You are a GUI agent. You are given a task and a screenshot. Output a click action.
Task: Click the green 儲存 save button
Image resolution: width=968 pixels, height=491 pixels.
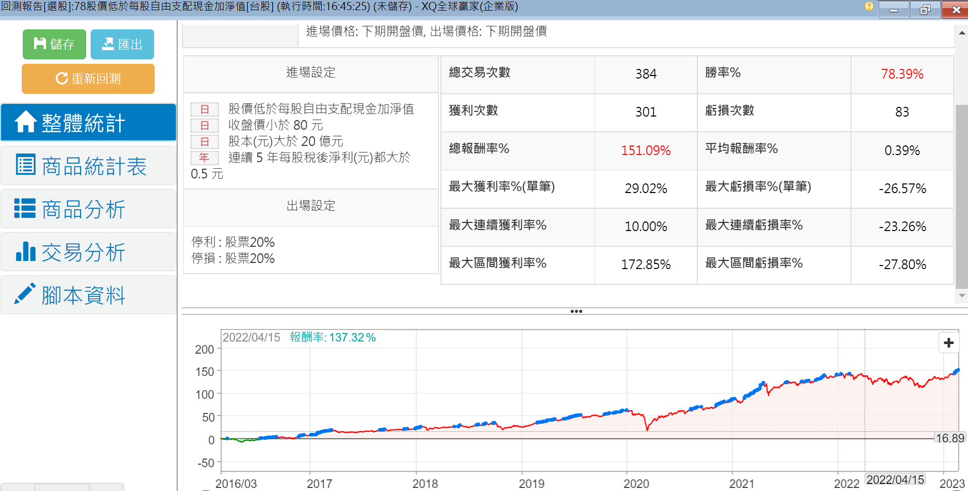54,45
